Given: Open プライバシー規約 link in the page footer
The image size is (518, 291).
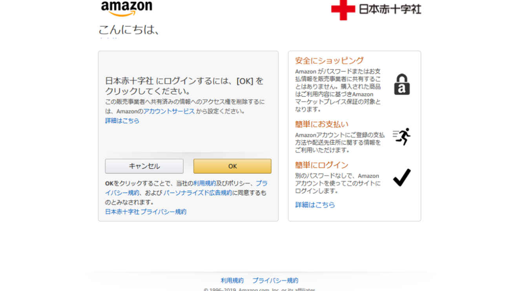Looking at the screenshot, I should (275, 280).
